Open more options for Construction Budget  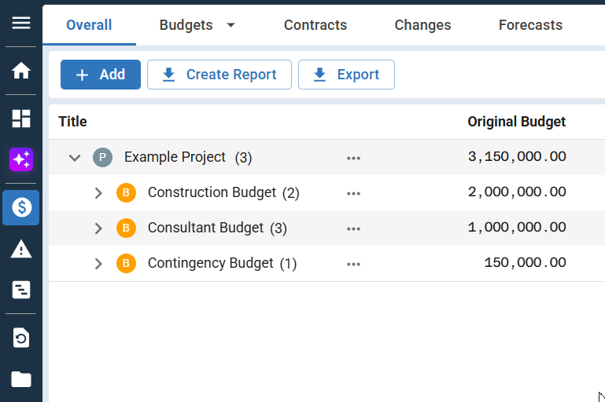pos(353,193)
